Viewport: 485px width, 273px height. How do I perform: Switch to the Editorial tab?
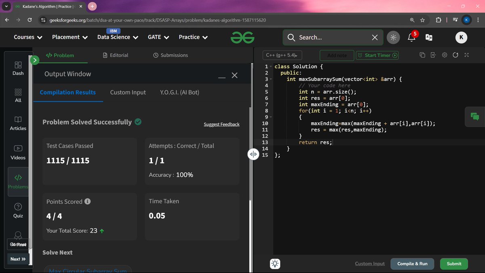pyautogui.click(x=116, y=55)
